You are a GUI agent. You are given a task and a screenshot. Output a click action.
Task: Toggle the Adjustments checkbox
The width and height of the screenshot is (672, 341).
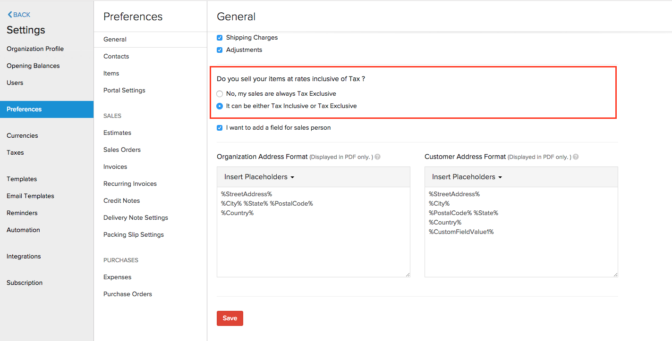click(x=220, y=50)
